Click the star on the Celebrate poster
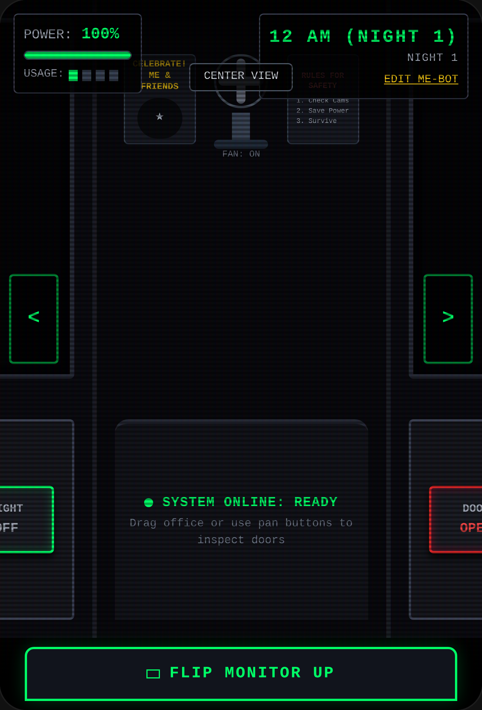The height and width of the screenshot is (710, 482). tap(160, 117)
